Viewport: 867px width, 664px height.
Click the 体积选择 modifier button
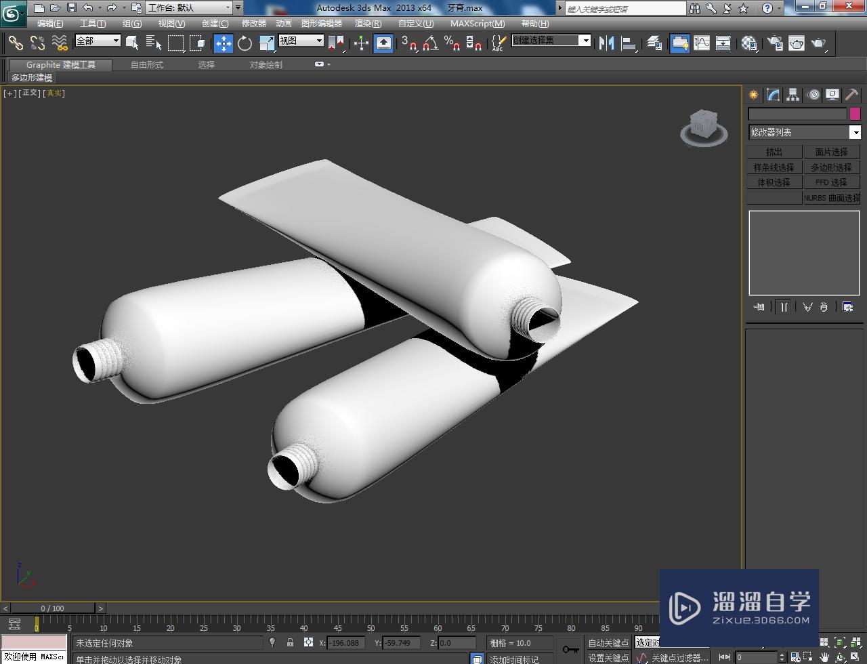point(774,182)
